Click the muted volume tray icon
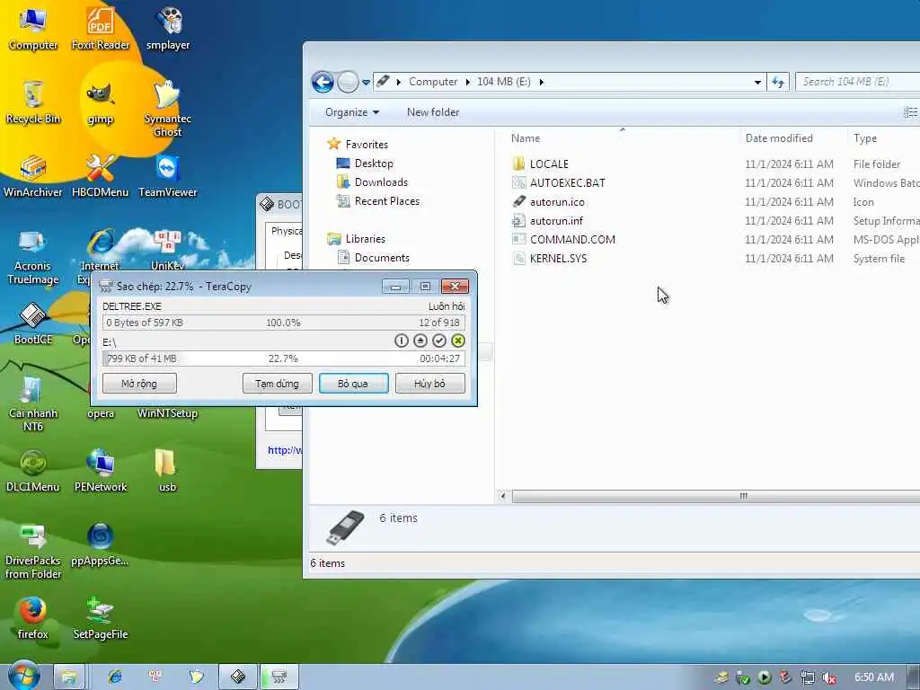 pyautogui.click(x=829, y=677)
